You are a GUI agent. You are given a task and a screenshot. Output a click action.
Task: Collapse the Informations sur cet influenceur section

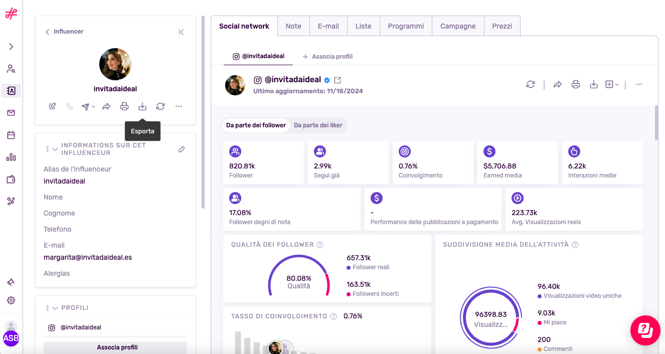tap(55, 149)
